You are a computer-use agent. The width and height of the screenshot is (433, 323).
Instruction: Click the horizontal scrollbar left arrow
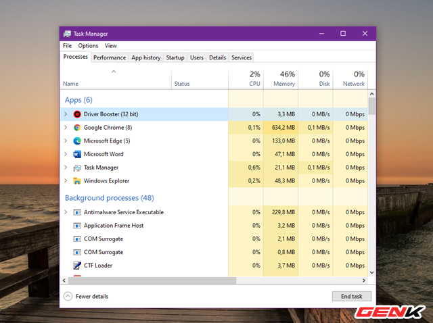tap(64, 280)
